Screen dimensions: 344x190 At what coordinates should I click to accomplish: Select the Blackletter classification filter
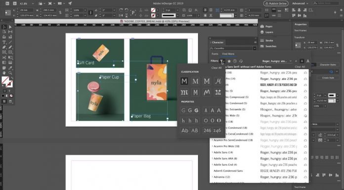coord(184,92)
